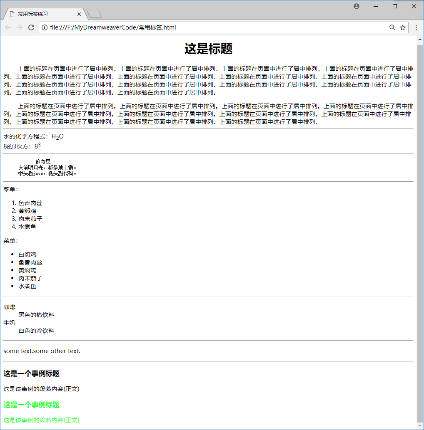Click the poem title 静夜思
This screenshot has height=430, width=424.
click(43, 162)
